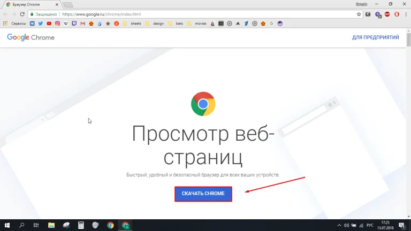Open the Action Center notifications
Image resolution: width=411 pixels, height=231 pixels.
point(402,225)
